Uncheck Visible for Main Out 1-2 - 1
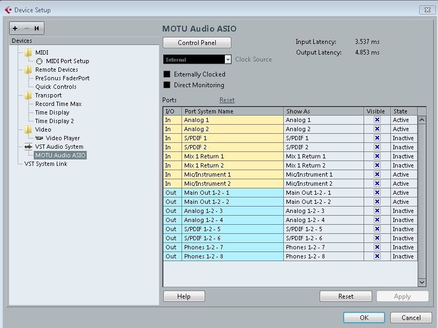This screenshot has height=328, width=438. pyautogui.click(x=377, y=193)
